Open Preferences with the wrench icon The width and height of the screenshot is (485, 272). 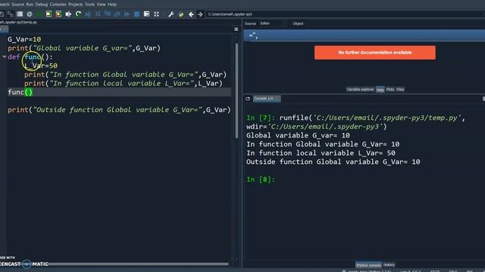[x=171, y=14]
